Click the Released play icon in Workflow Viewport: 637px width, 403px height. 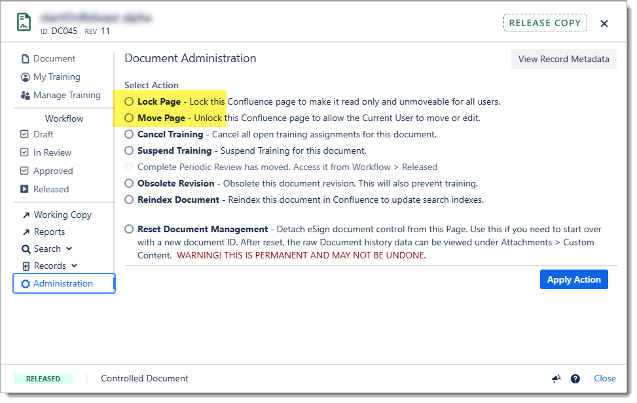pos(25,190)
